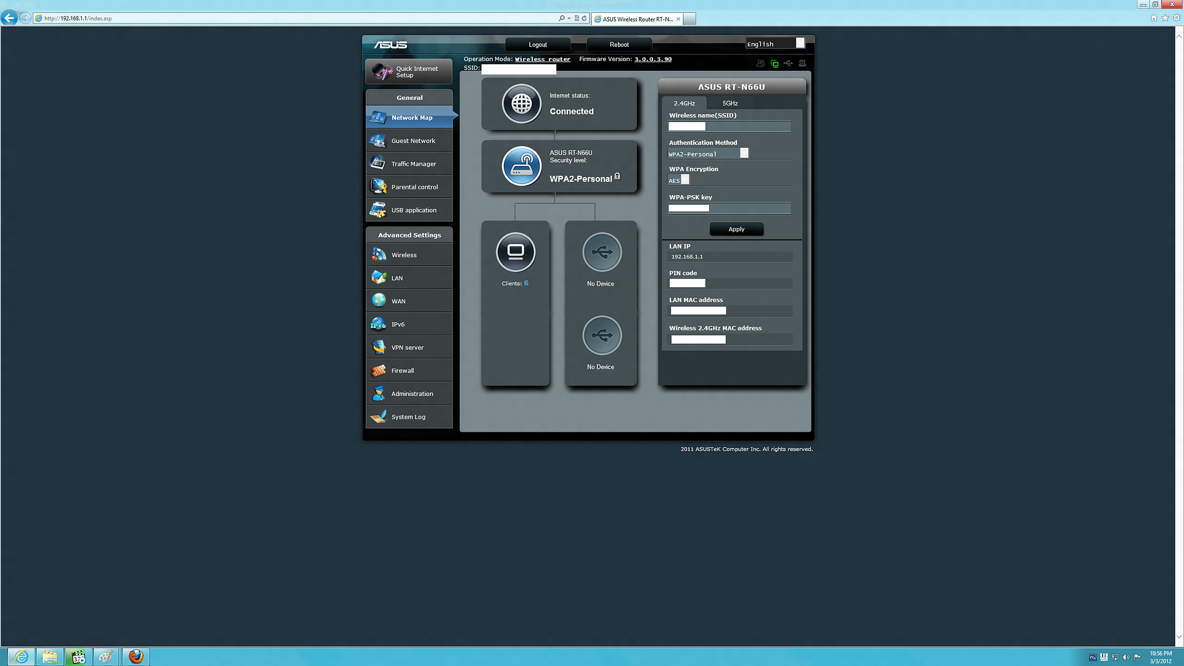
Task: Click the printer status icon in header
Action: [802, 64]
